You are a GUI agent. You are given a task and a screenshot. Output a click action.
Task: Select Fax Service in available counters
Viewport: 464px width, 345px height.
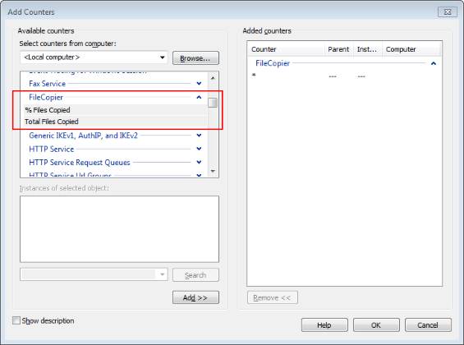tap(48, 84)
